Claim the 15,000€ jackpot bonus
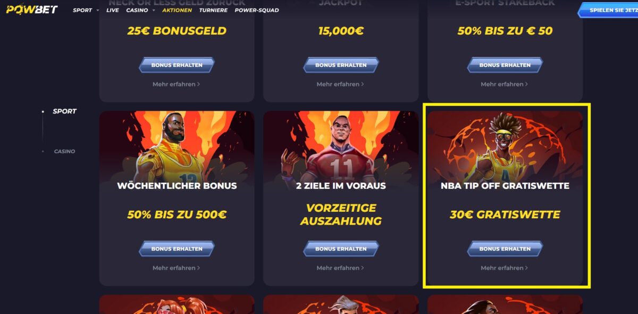Viewport: 638px width, 314px height. point(341,65)
